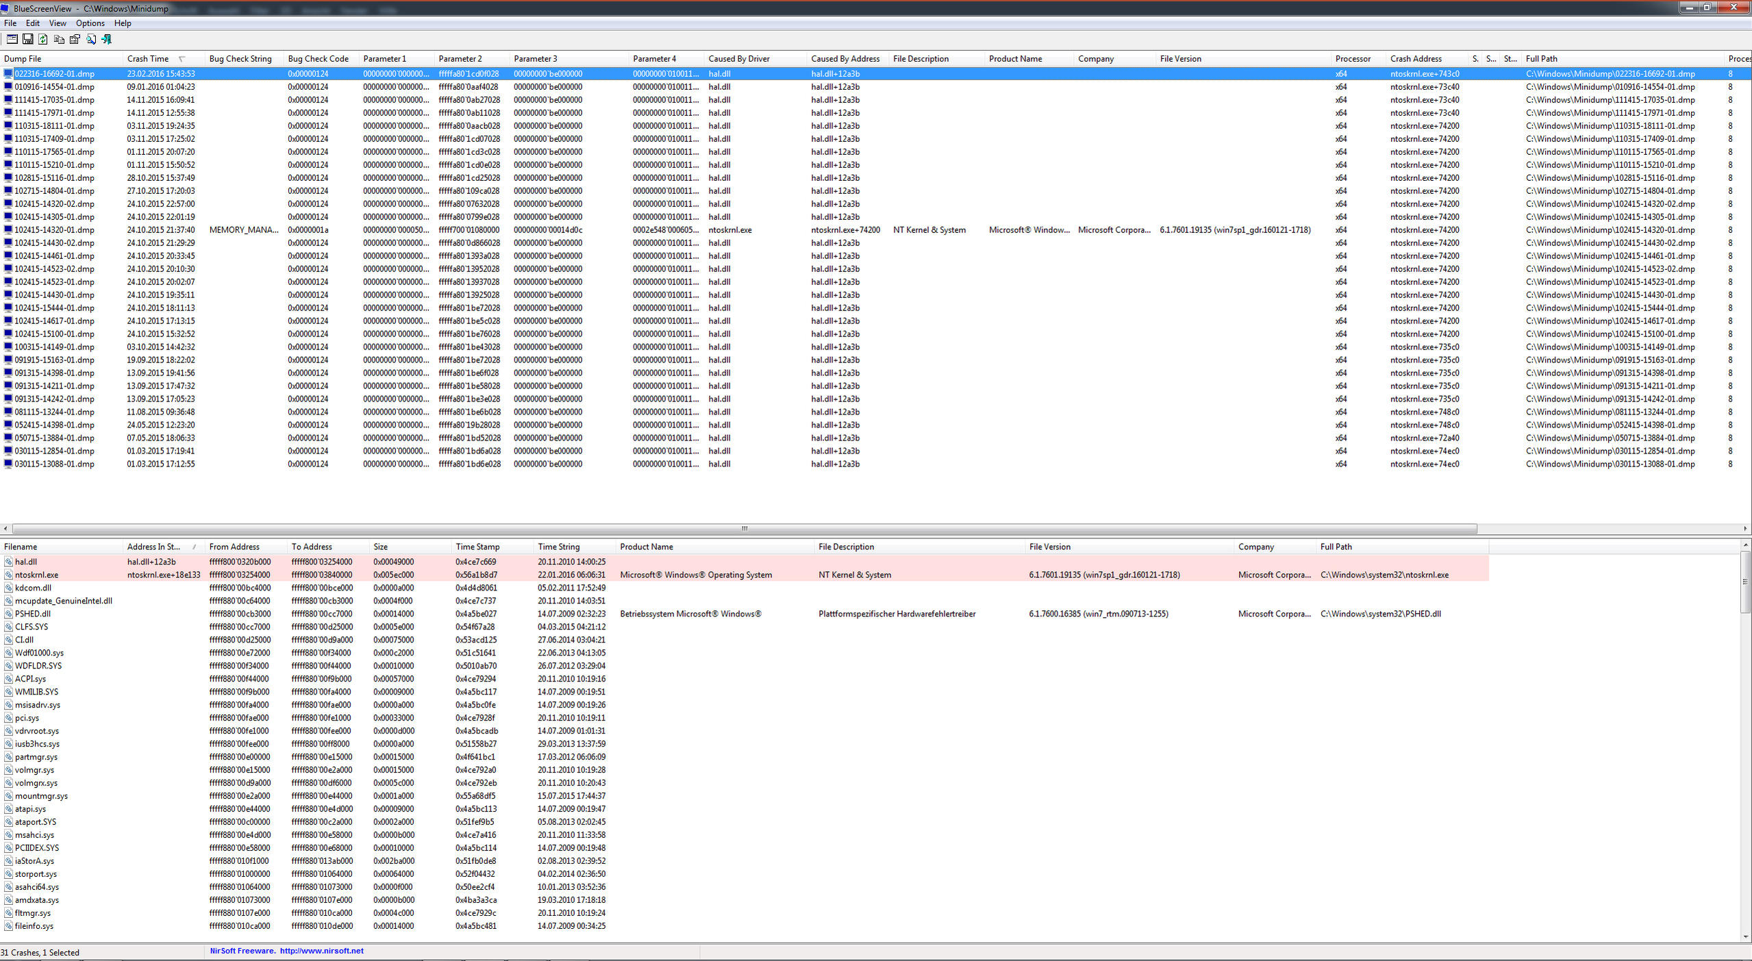The width and height of the screenshot is (1752, 961).
Task: Sort crashes by the Crash Time column header
Action: point(149,58)
